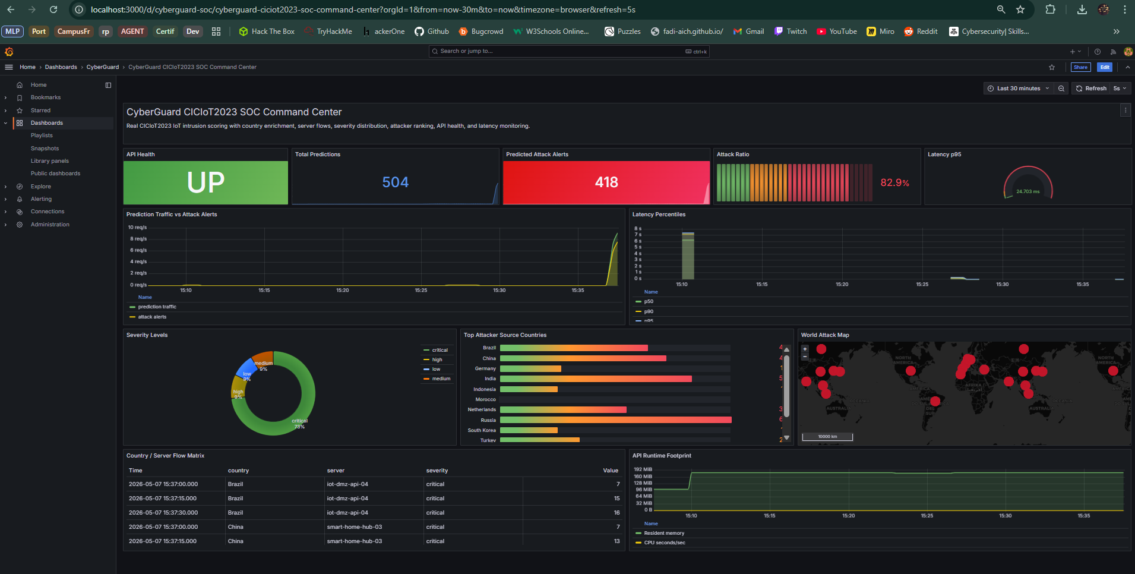Click the Connections icon in sidebar

coord(20,212)
